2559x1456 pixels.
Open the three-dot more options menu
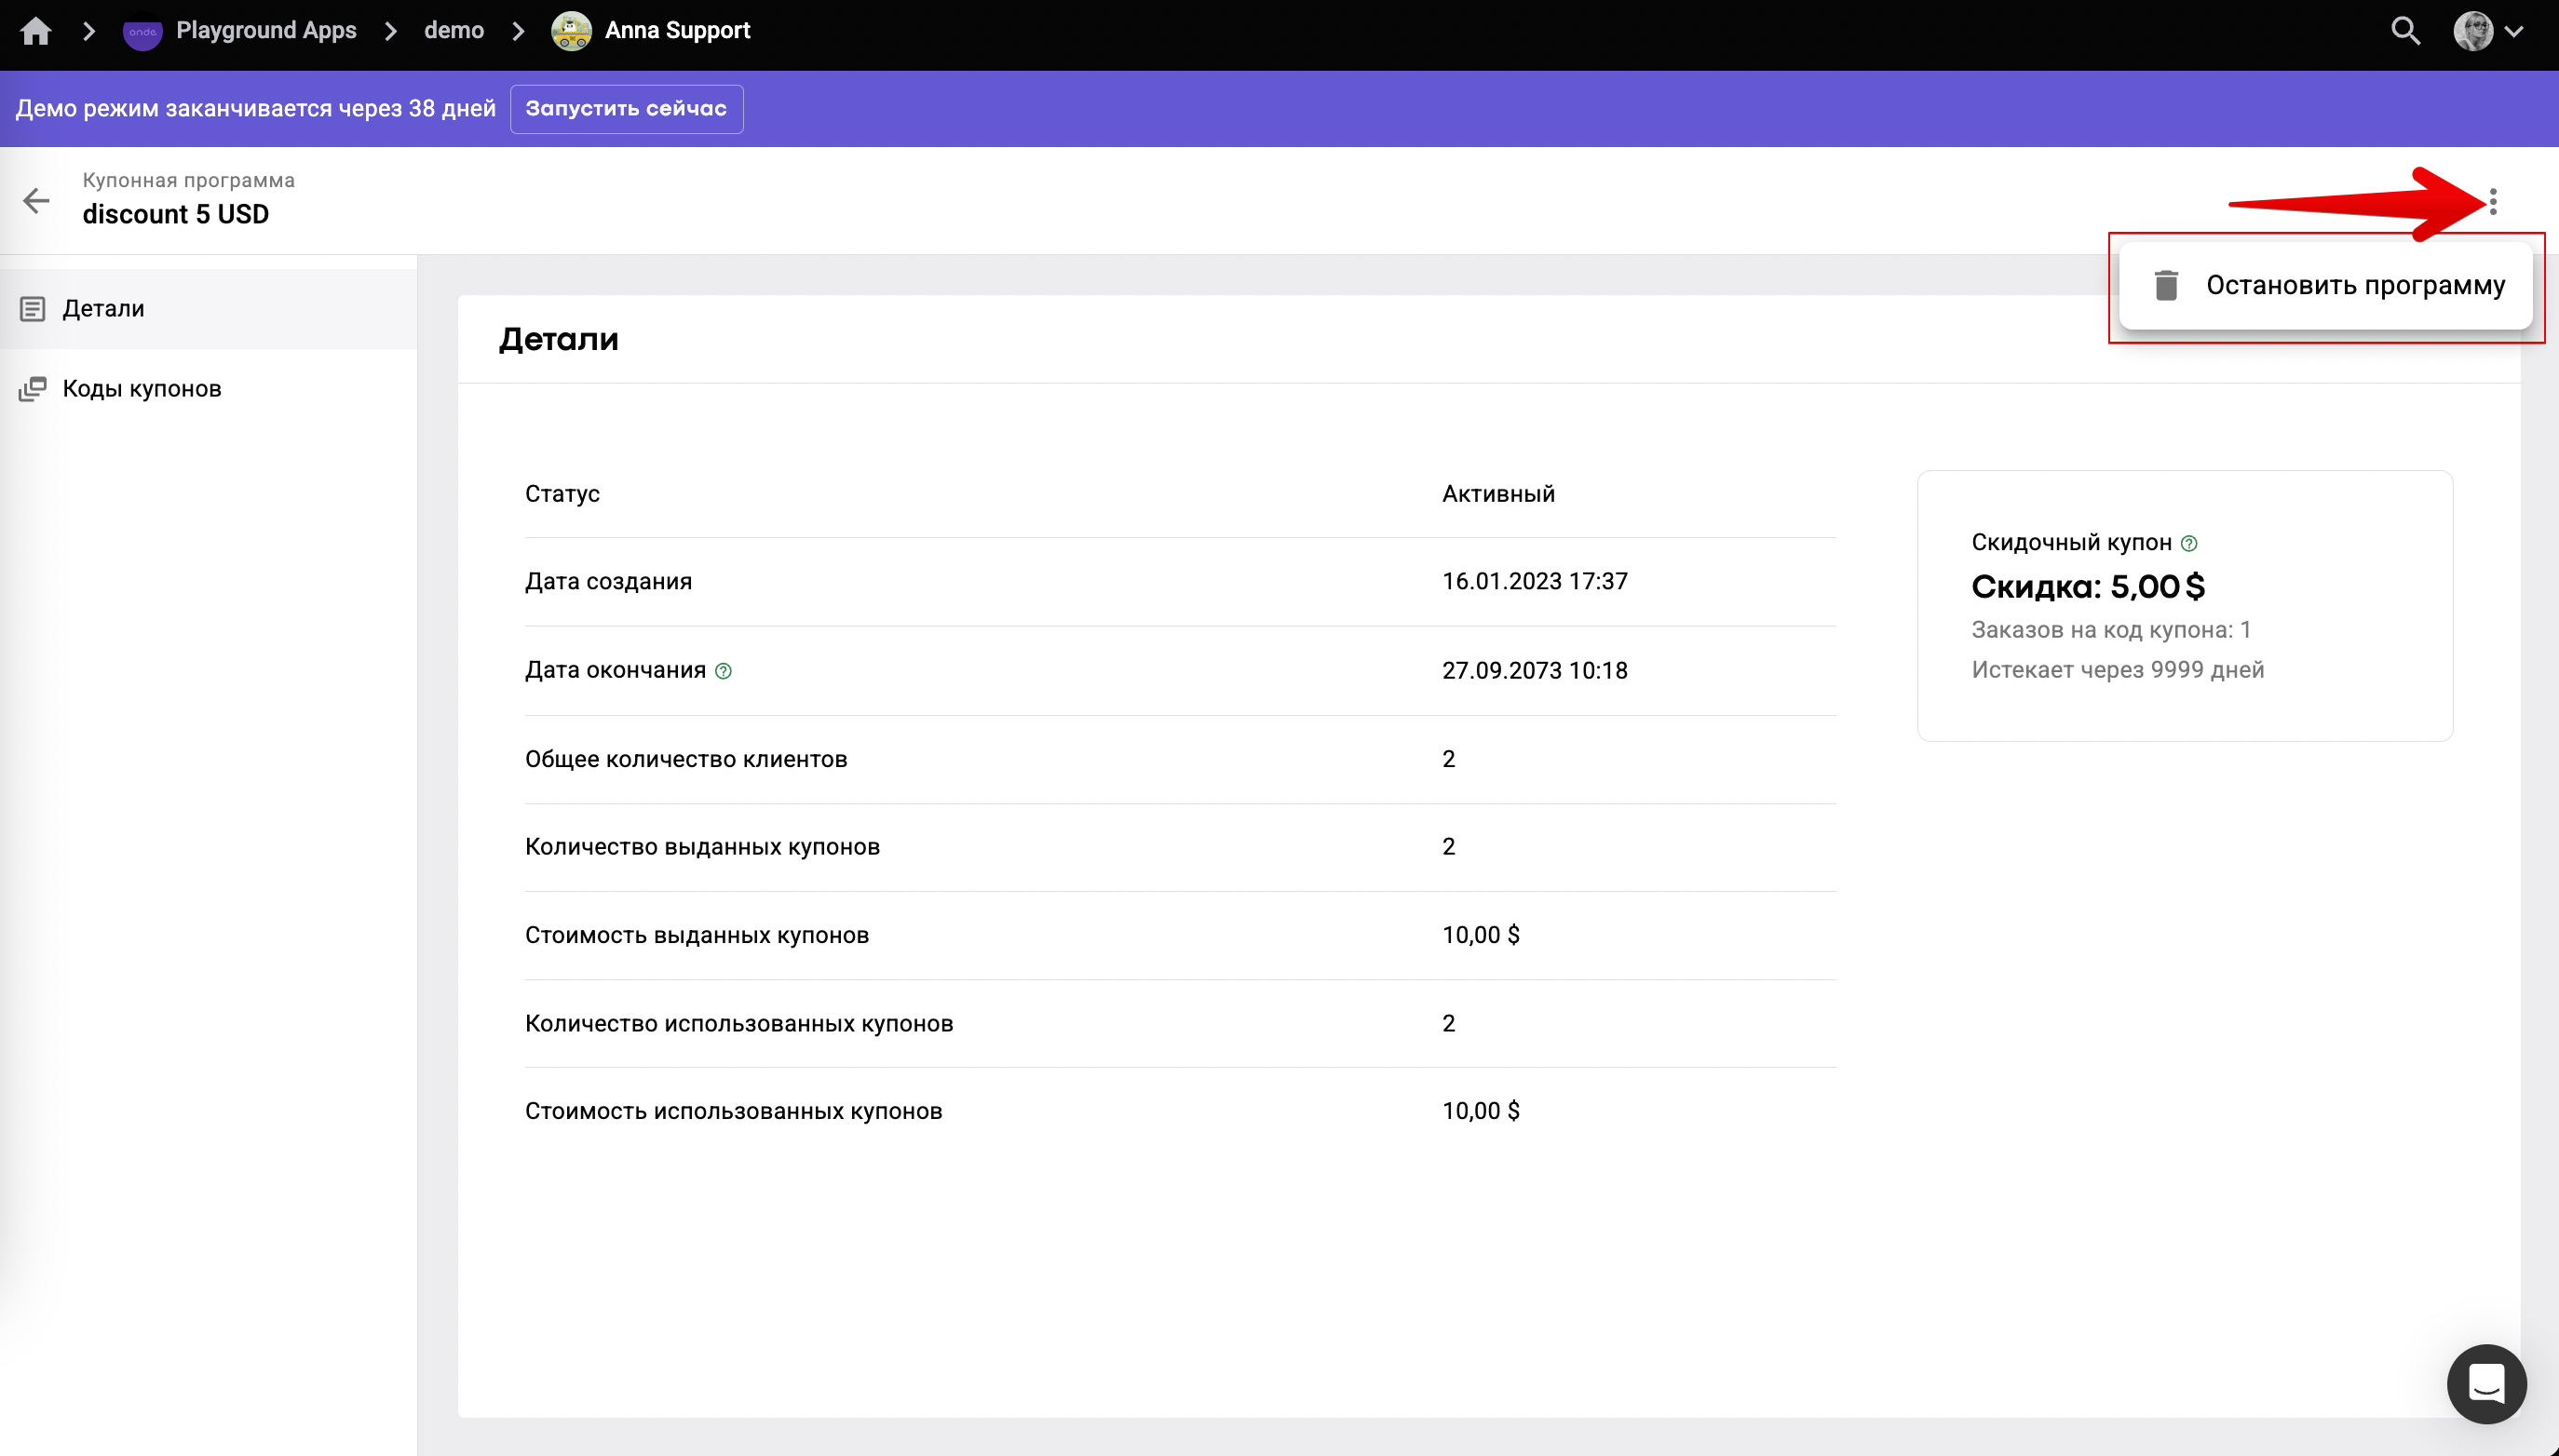[2493, 202]
